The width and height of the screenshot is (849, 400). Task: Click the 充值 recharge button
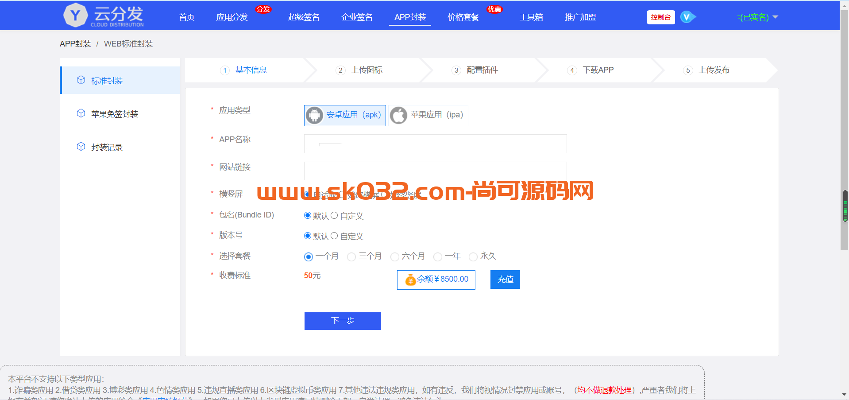[505, 280]
